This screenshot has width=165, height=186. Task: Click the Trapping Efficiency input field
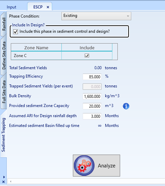tap(92, 77)
